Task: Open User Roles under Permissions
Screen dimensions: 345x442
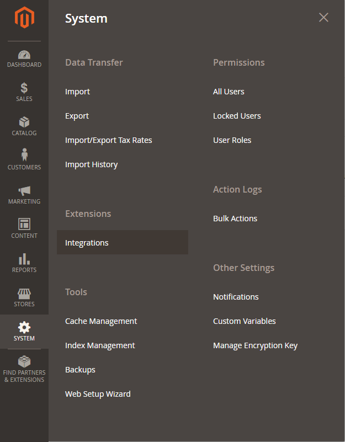Action: (x=232, y=140)
